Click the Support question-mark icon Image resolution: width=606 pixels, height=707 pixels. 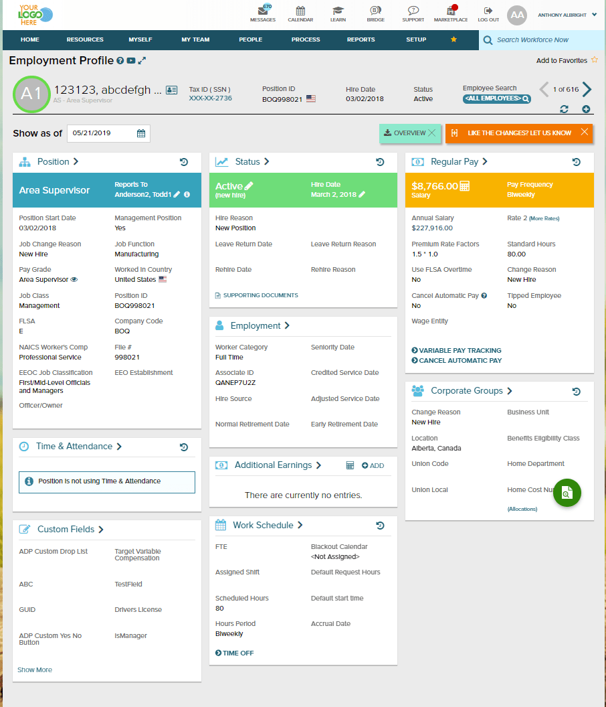pos(413,12)
